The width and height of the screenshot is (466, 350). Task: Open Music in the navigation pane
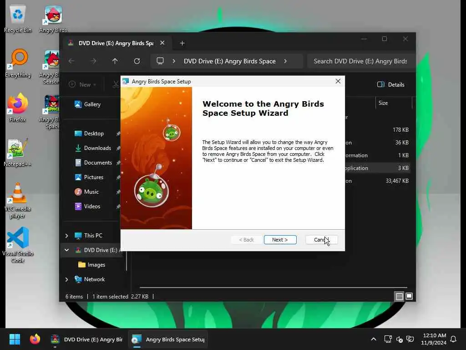click(x=87, y=192)
